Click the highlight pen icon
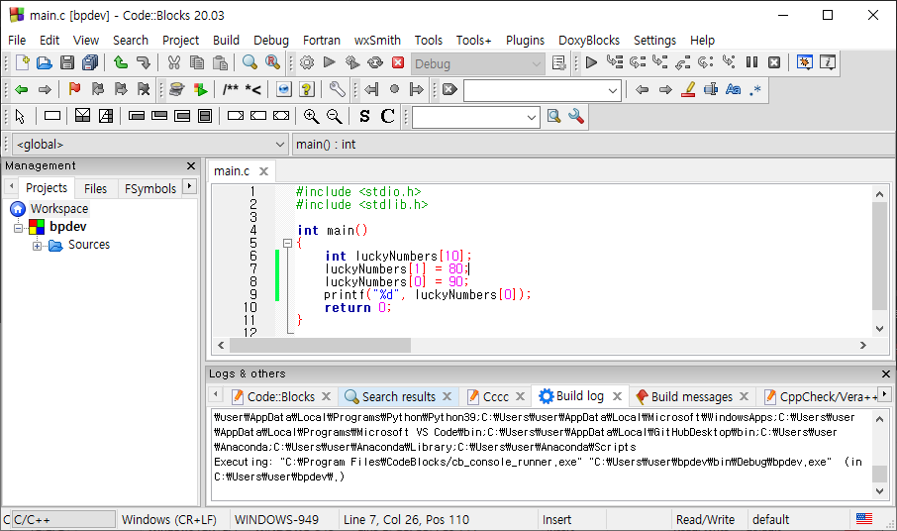The image size is (897, 531). click(688, 89)
